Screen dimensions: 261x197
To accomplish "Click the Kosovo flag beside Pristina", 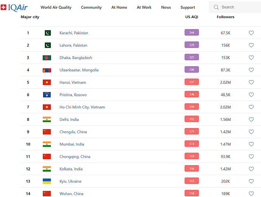I will 47,95.
